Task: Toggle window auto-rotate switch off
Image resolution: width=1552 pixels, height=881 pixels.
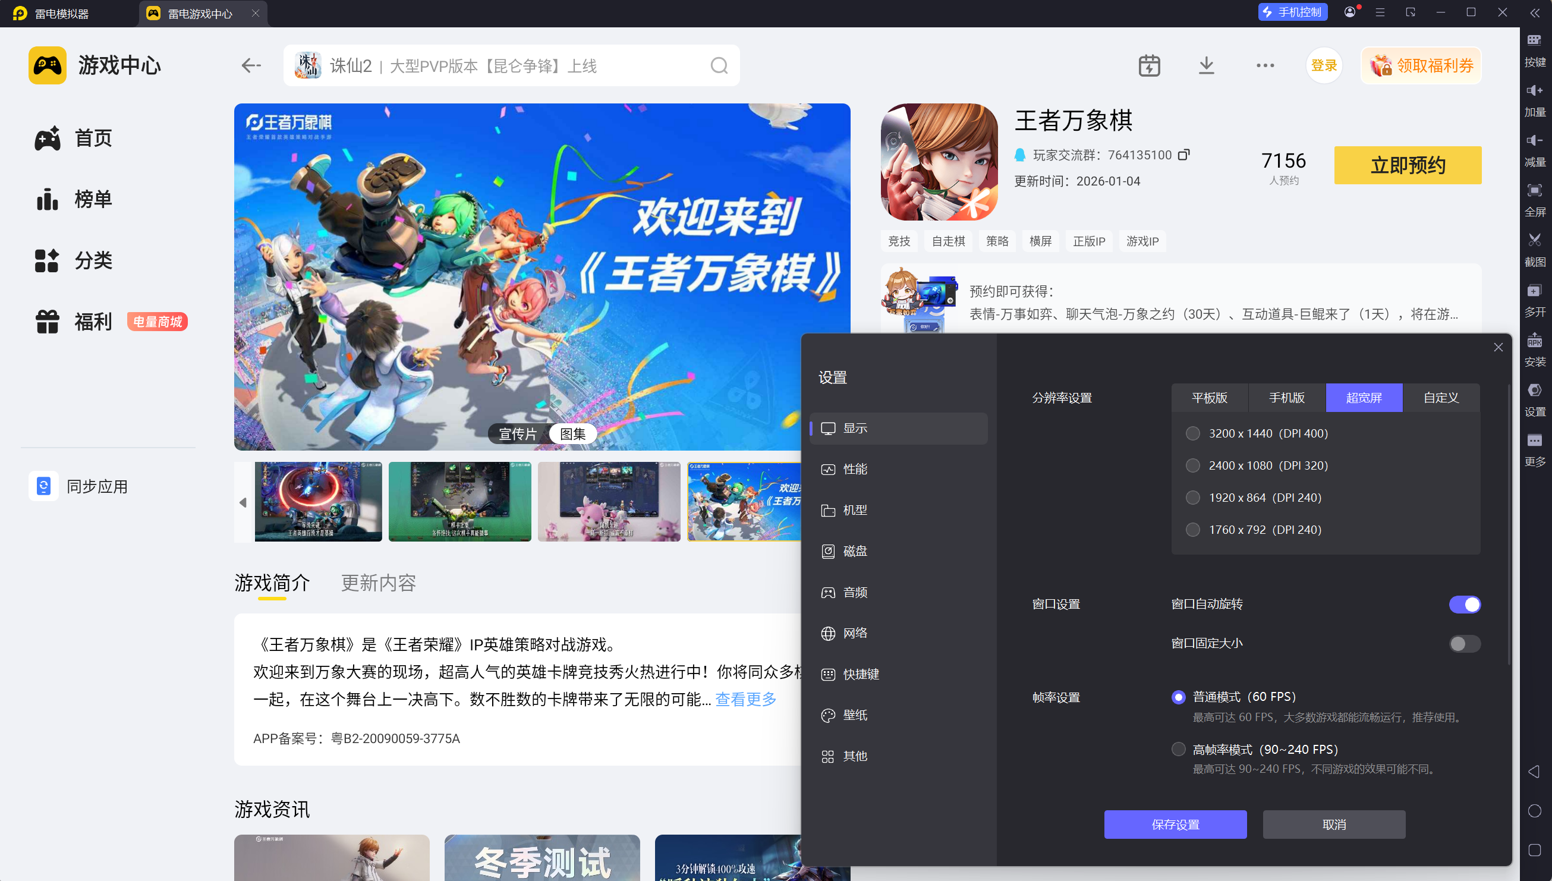Action: [x=1464, y=604]
